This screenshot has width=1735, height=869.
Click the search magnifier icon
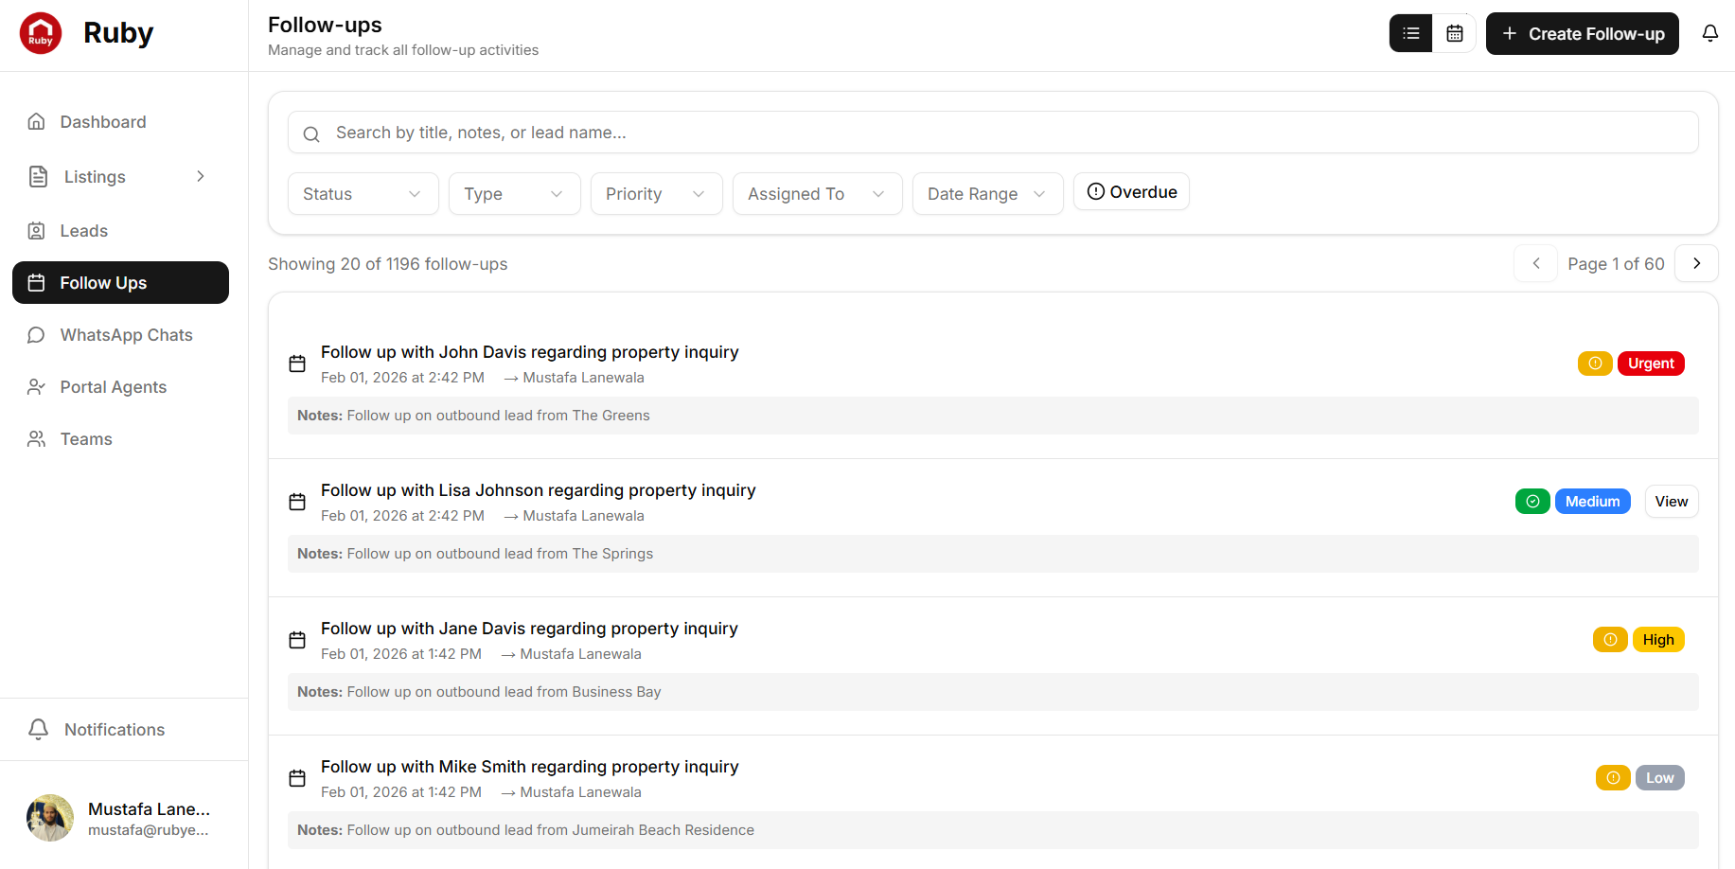tap(311, 133)
